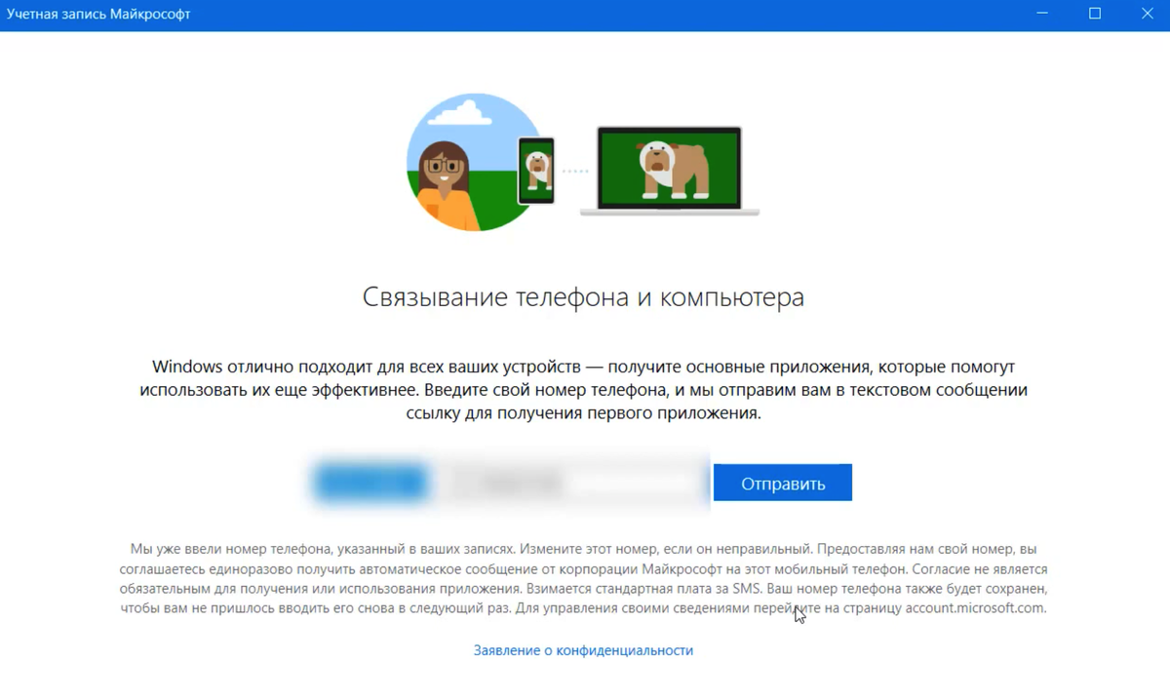Click the account.microsoft.com text
The image size is (1170, 699).
coord(976,608)
